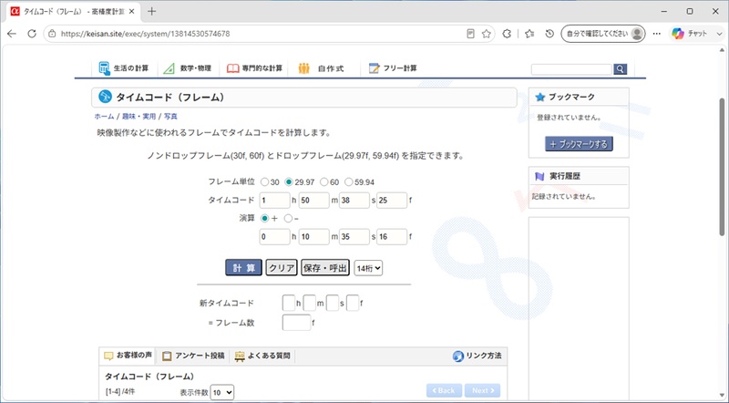Click the page vertical scrollbar thumb
The width and height of the screenshot is (729, 403).
[722, 168]
